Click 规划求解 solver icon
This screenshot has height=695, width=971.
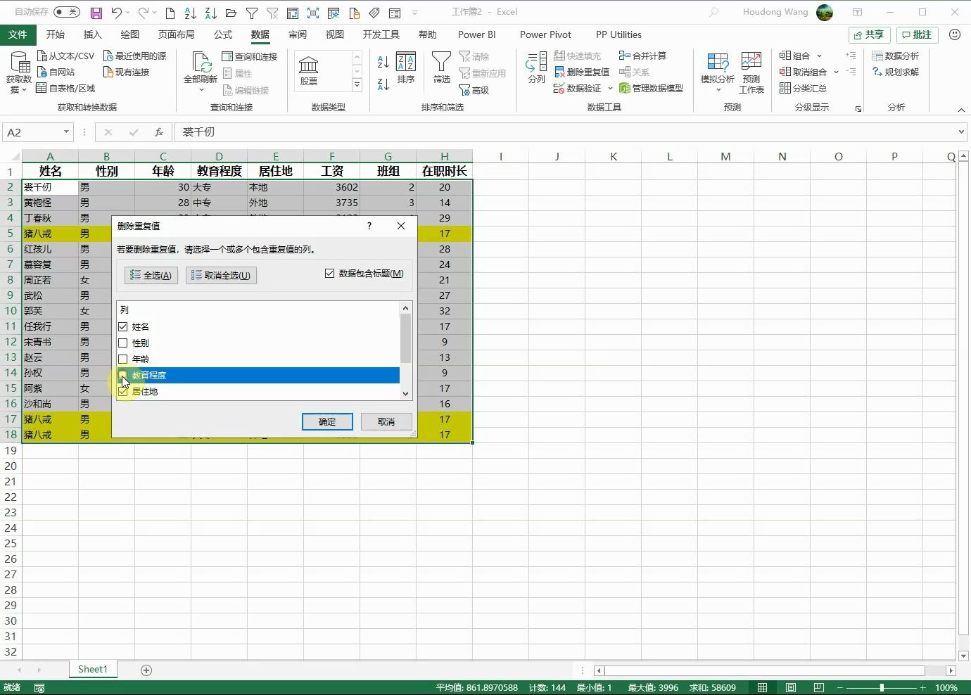click(x=877, y=72)
